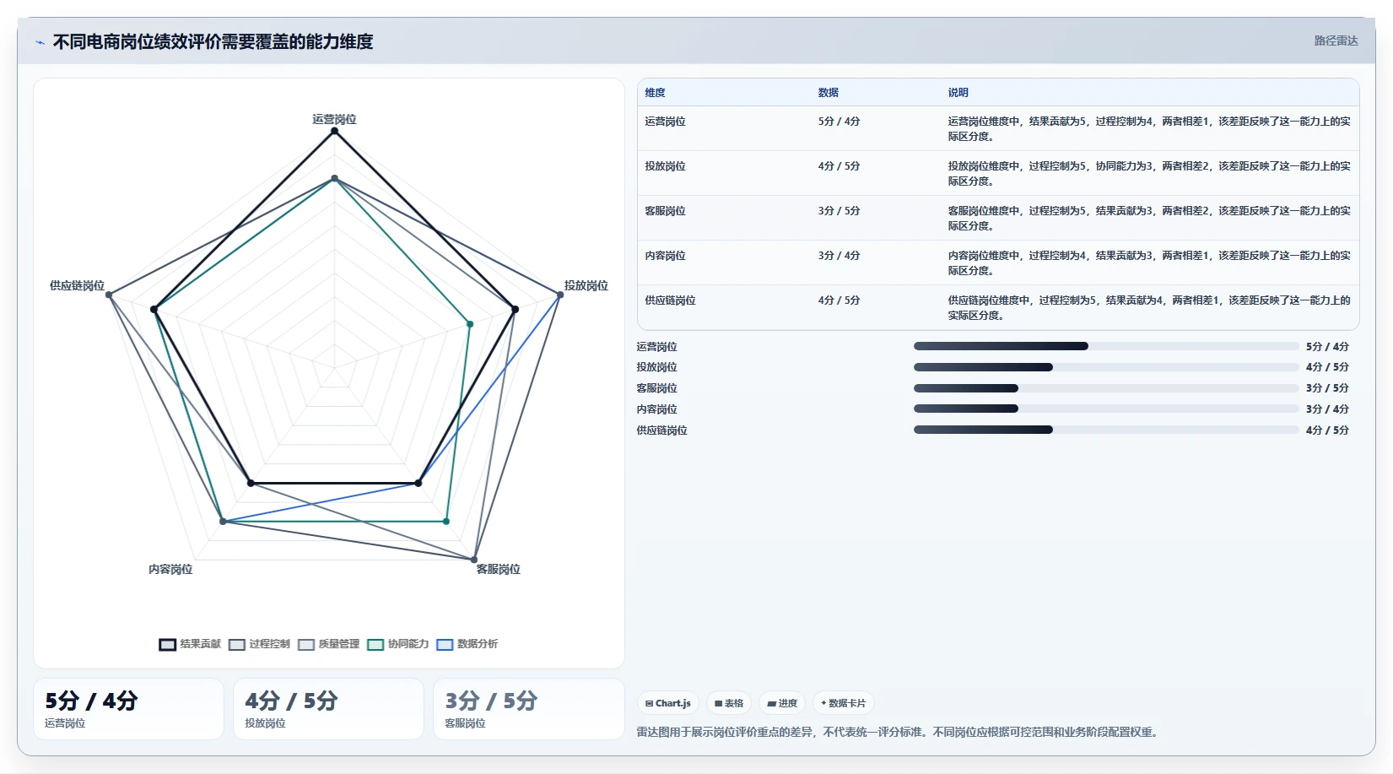The width and height of the screenshot is (1393, 774).
Task: Click the 表格 chip
Action: pos(729,703)
